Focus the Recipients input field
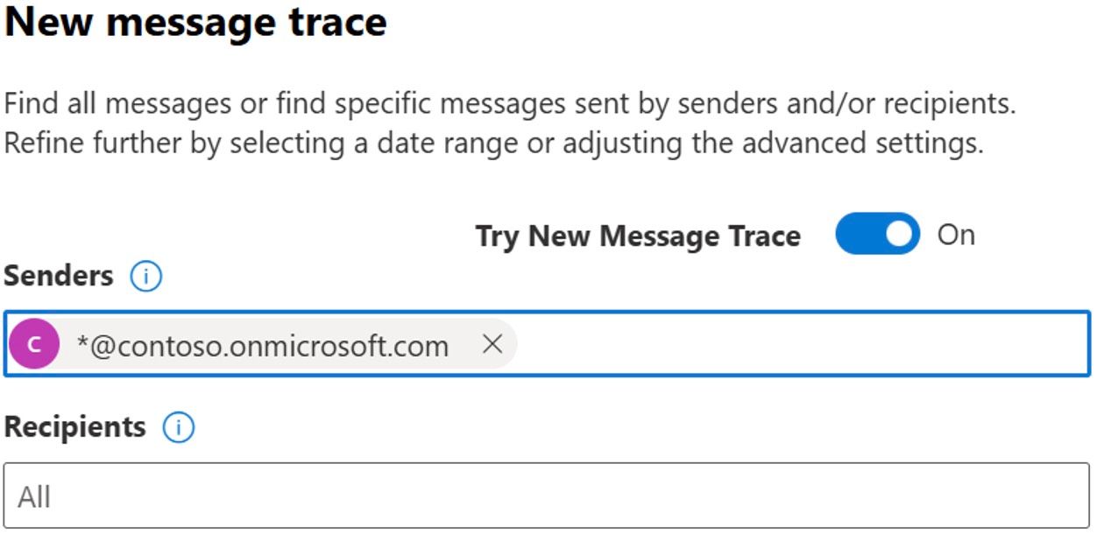The image size is (1097, 534). pos(547,495)
